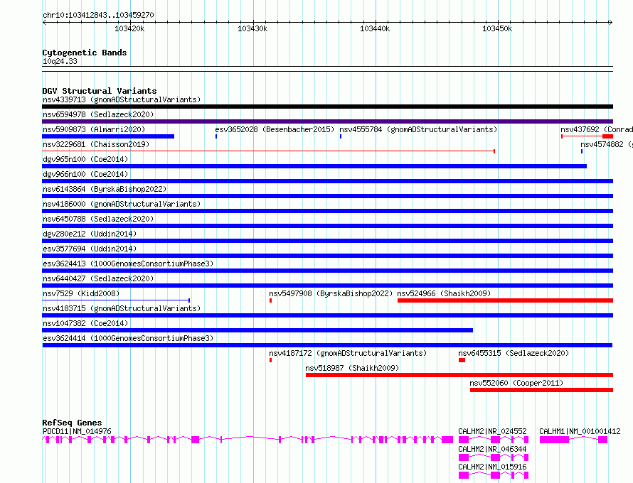Select the nsv4555784 gnomAD variant label
This screenshot has width=633, height=483.
tap(418, 129)
